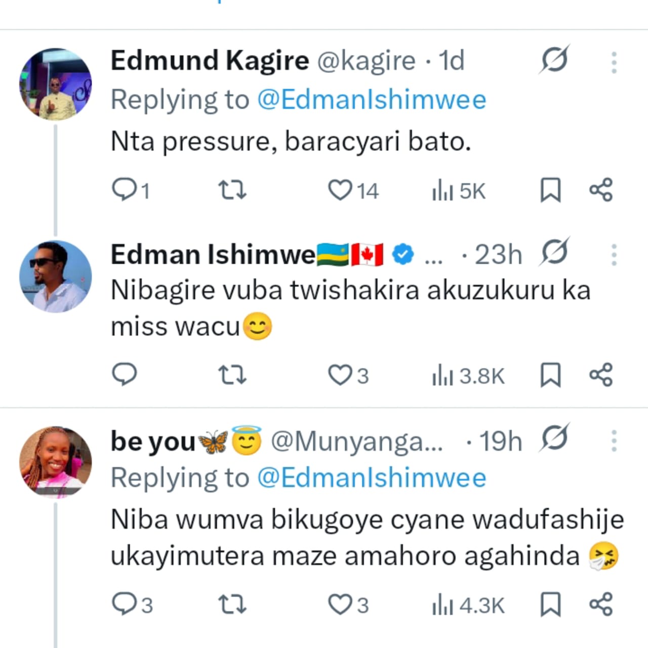648x648 pixels.
Task: Open @EdmanIshimwee mention in be you's reply
Action: [x=372, y=478]
